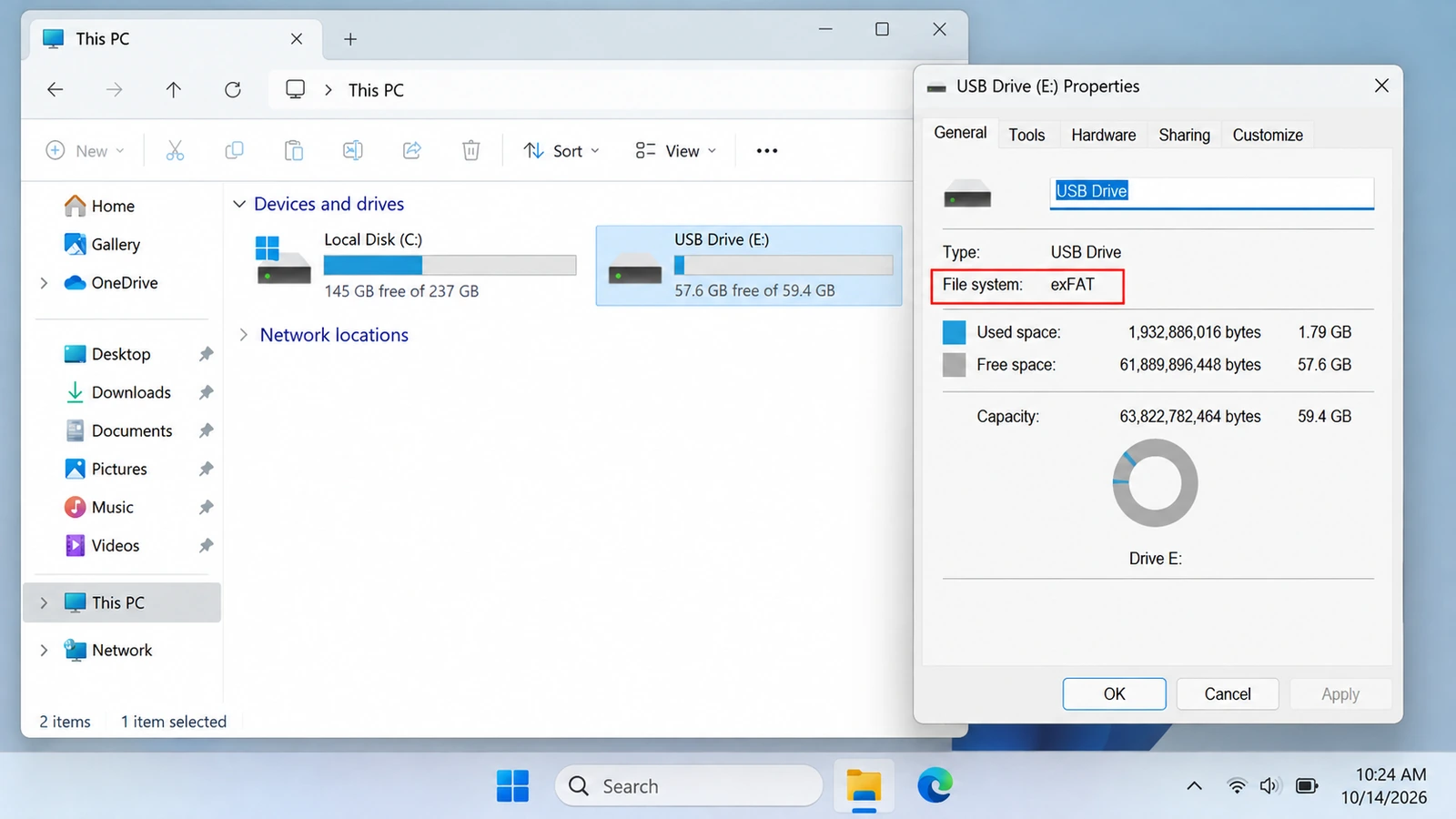Select the USB Drive (E:) tile
The image size is (1456, 819).
[749, 265]
